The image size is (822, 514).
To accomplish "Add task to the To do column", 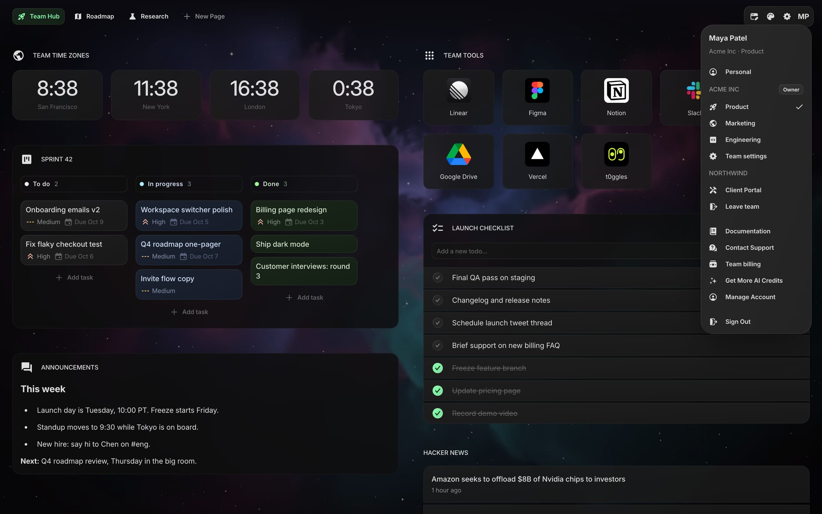I will [74, 278].
